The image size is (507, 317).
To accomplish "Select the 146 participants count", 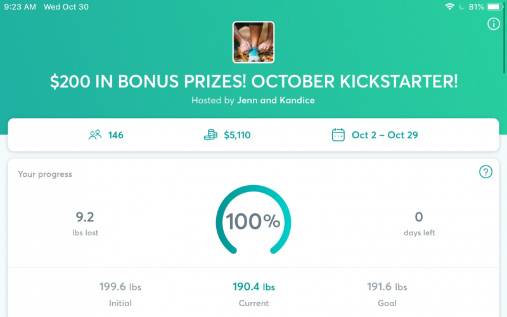I will click(115, 135).
